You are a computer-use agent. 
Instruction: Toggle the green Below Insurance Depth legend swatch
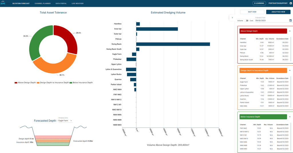click(x=71, y=83)
